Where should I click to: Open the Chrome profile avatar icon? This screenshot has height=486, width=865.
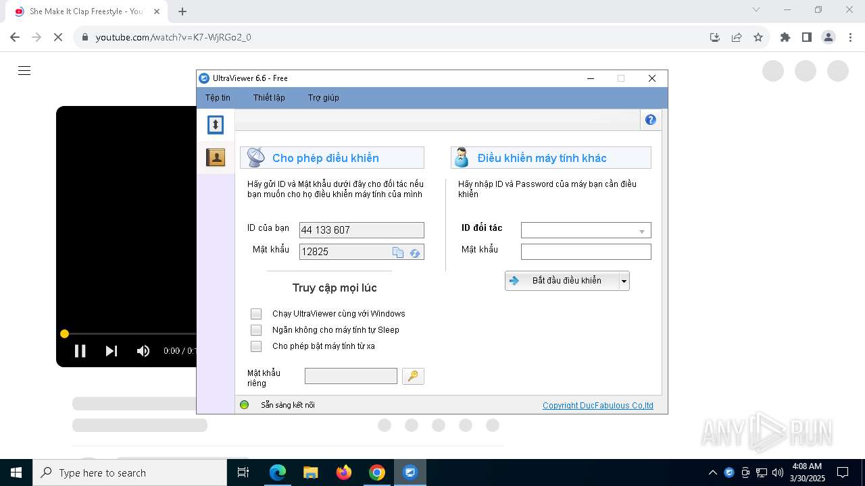click(829, 37)
